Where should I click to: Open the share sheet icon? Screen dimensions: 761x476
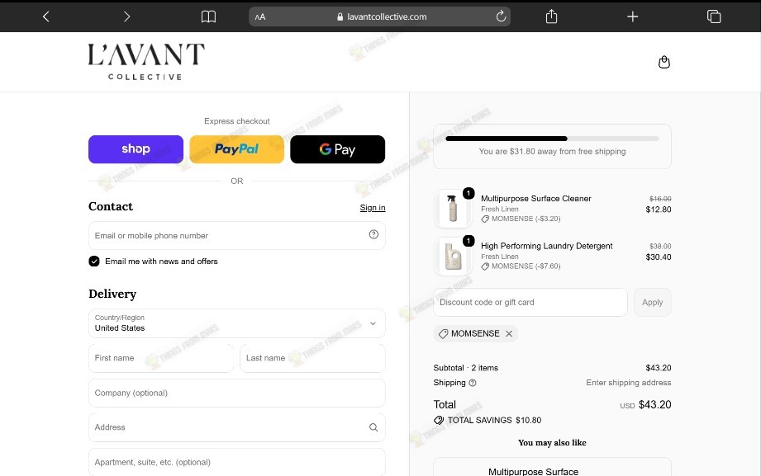[551, 16]
